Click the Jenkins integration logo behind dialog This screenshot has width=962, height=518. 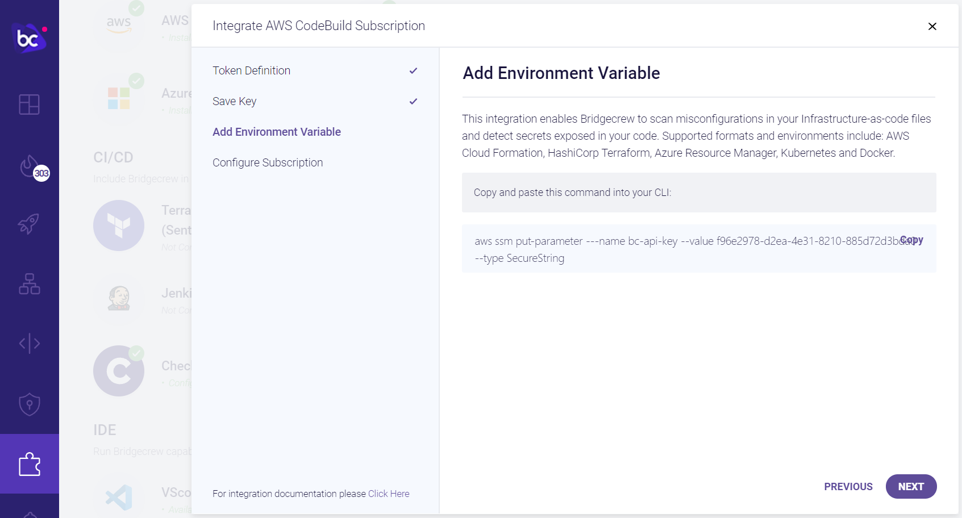(x=119, y=298)
